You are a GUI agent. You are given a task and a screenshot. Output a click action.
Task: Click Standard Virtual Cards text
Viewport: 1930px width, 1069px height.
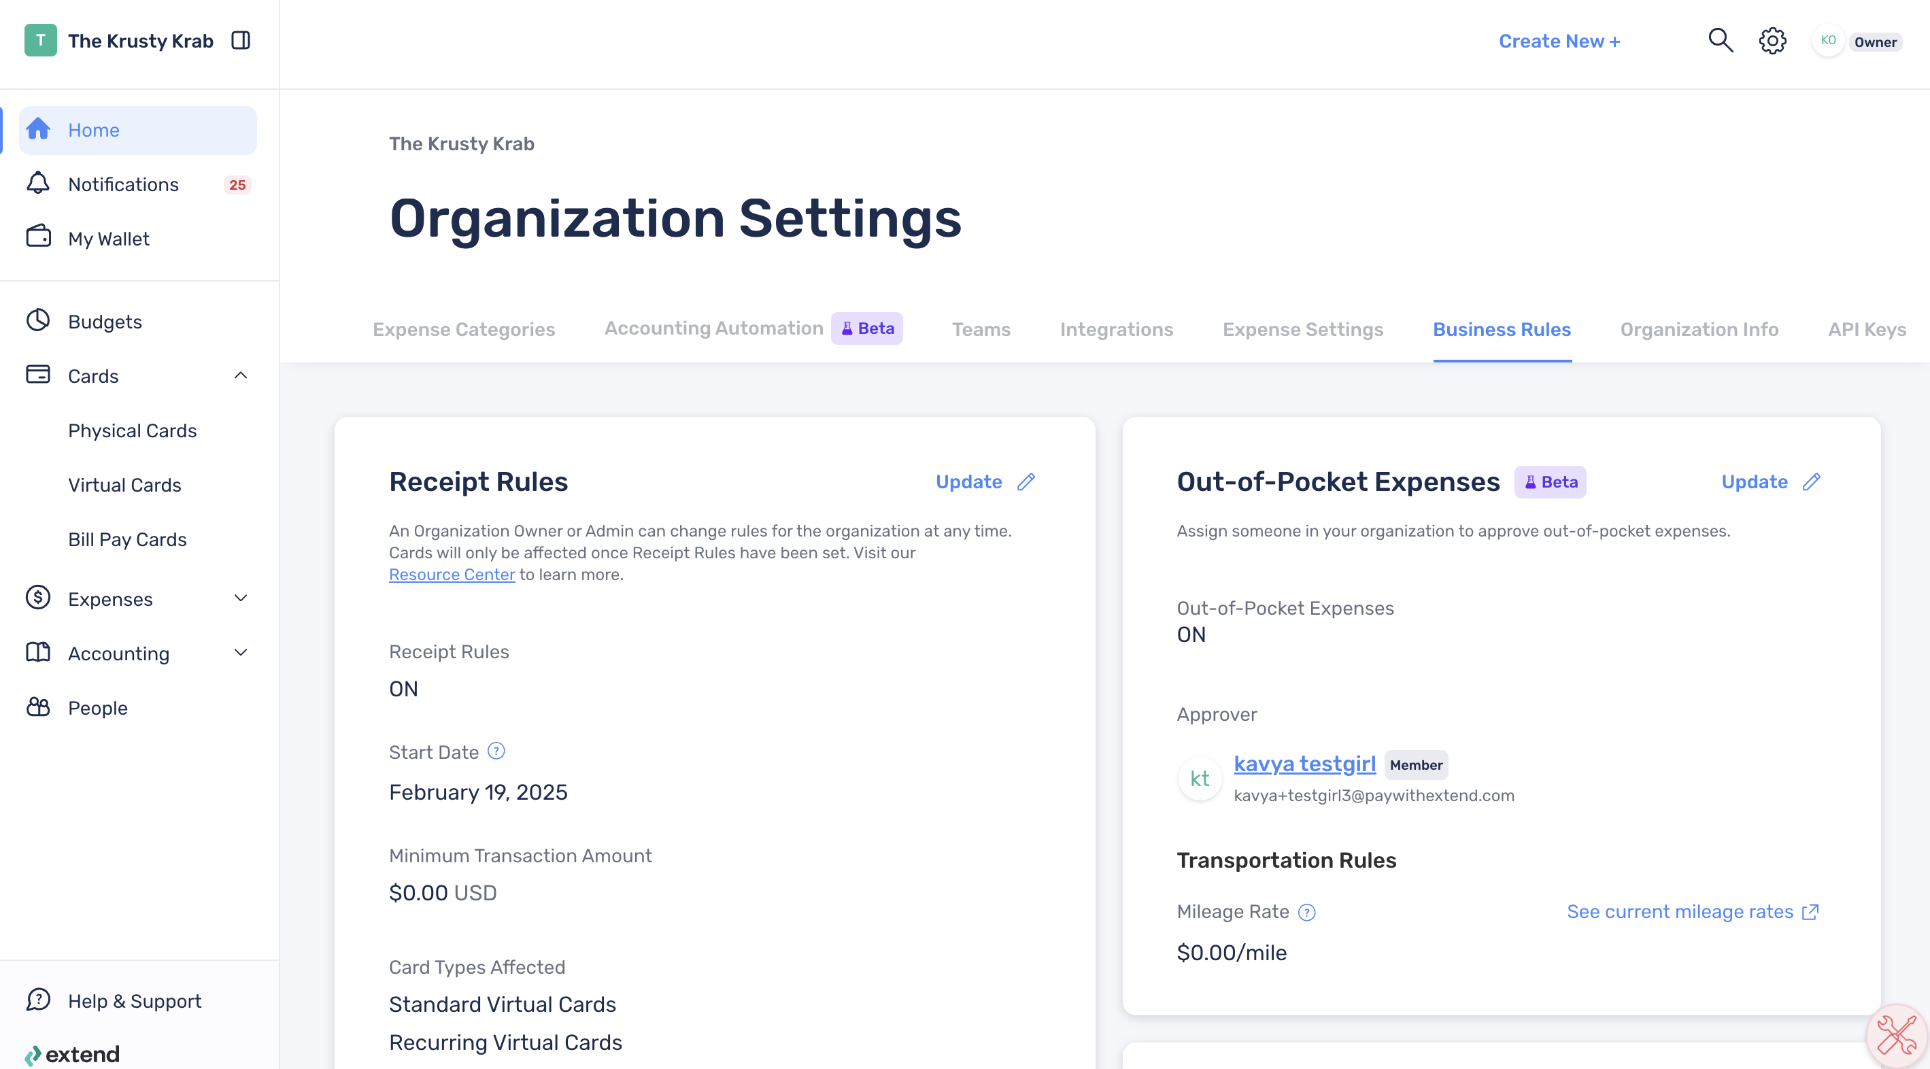[502, 1004]
